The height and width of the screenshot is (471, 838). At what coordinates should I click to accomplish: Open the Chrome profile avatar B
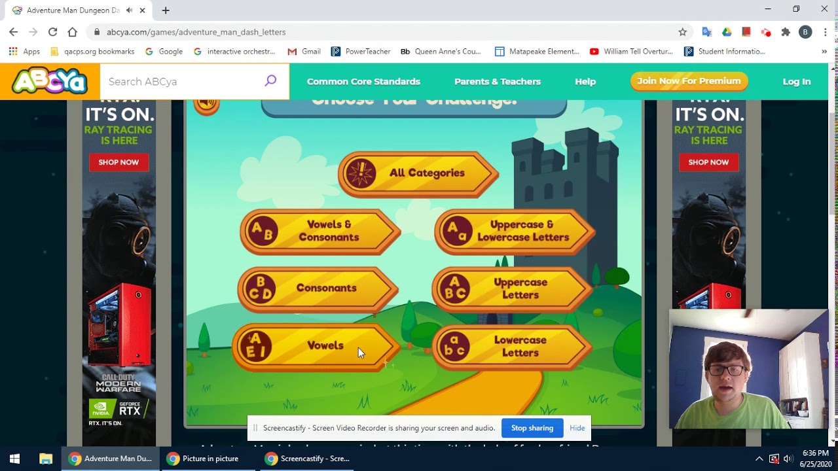click(806, 32)
